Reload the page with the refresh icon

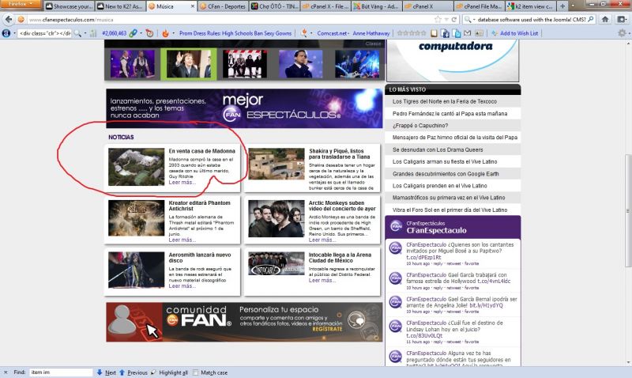[x=454, y=19]
